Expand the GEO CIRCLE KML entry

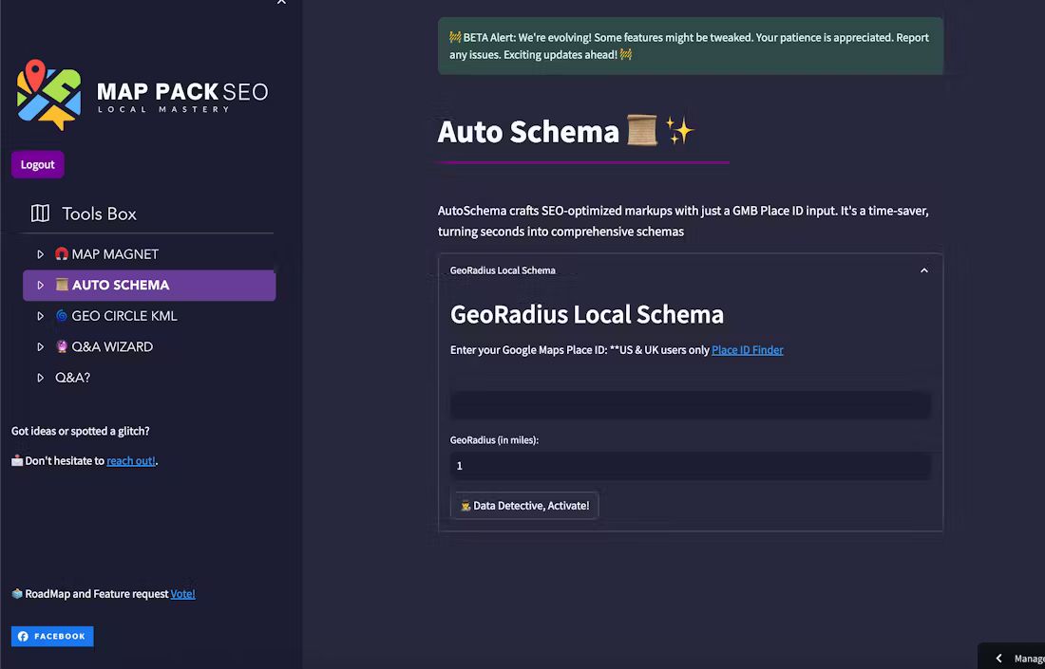pos(40,315)
